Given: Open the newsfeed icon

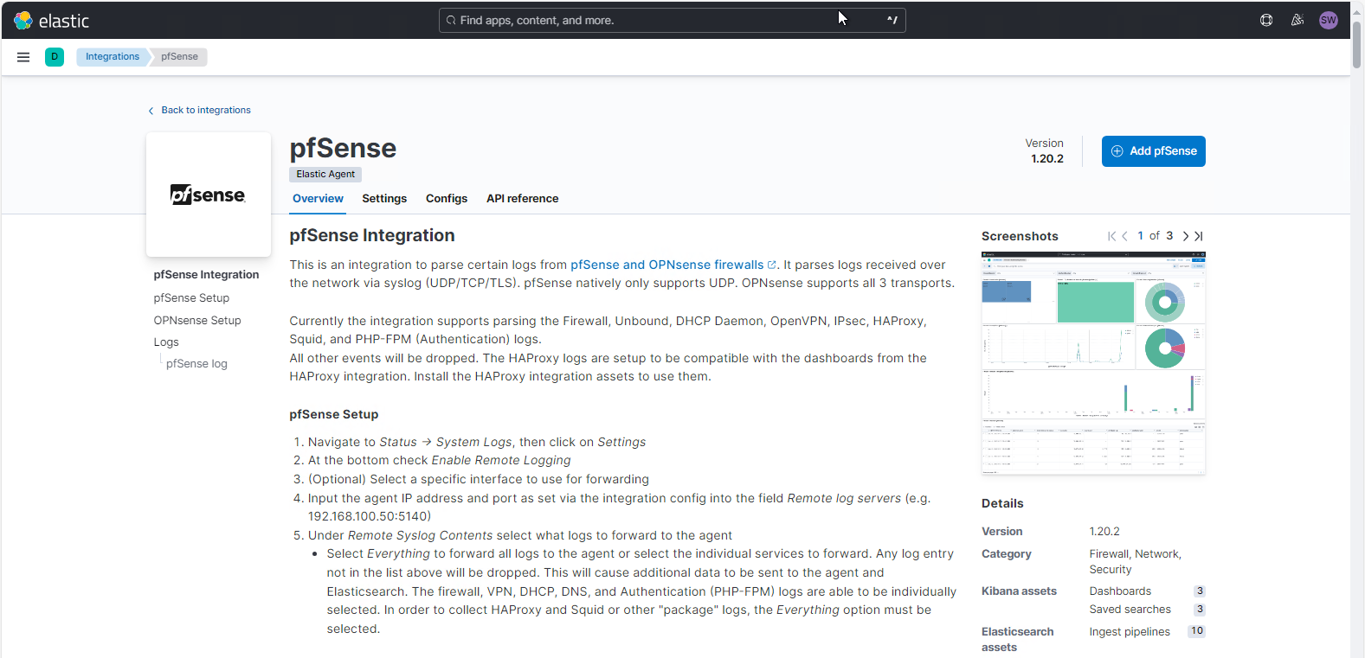Looking at the screenshot, I should (1297, 20).
